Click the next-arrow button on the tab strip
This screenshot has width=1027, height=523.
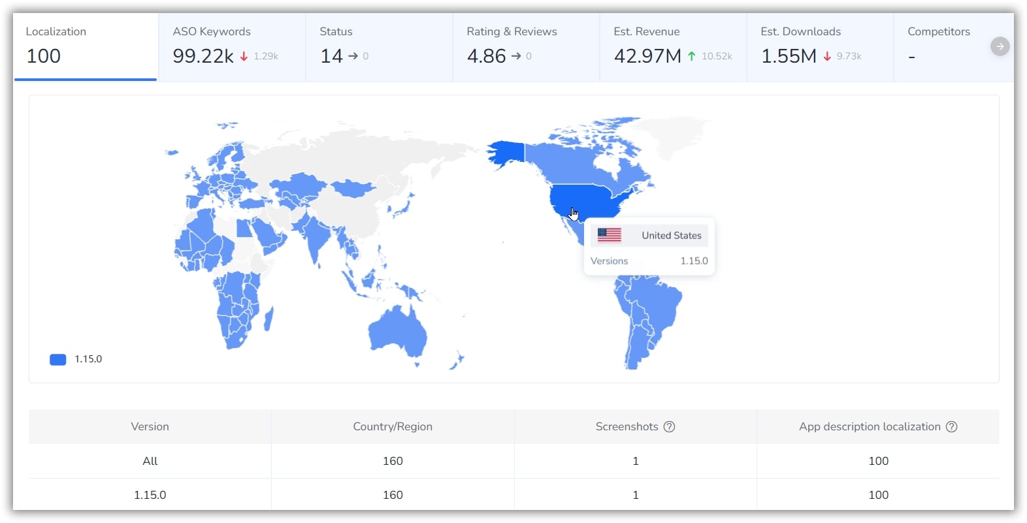(x=1000, y=46)
